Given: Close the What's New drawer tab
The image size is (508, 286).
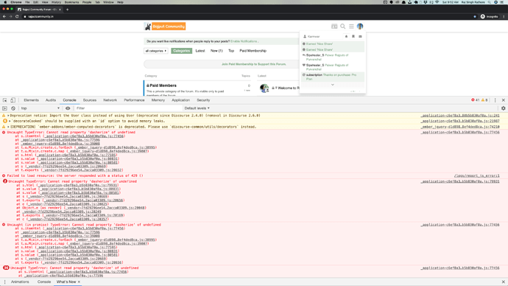Looking at the screenshot, I should click(79, 282).
